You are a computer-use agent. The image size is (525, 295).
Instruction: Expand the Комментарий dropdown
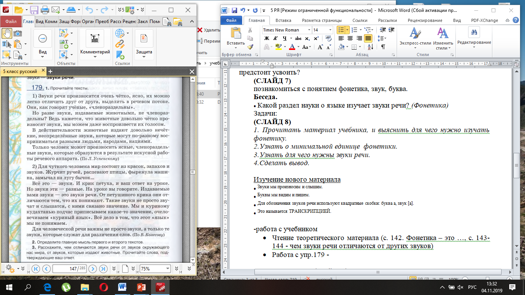pos(95,57)
